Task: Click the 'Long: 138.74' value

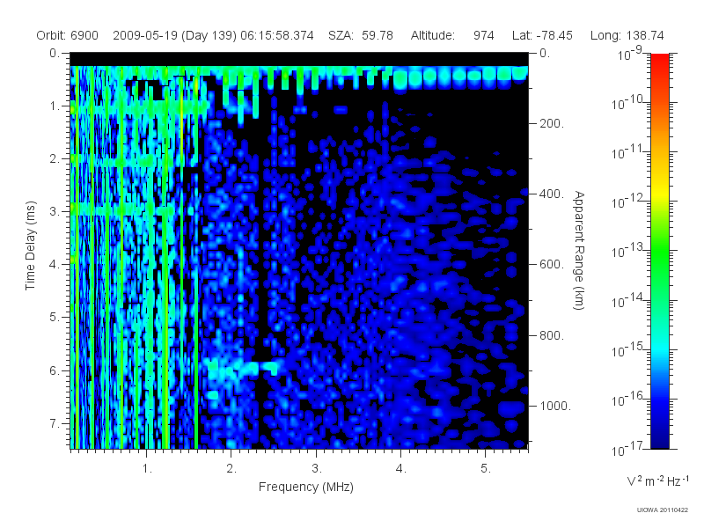Action: pyautogui.click(x=627, y=35)
